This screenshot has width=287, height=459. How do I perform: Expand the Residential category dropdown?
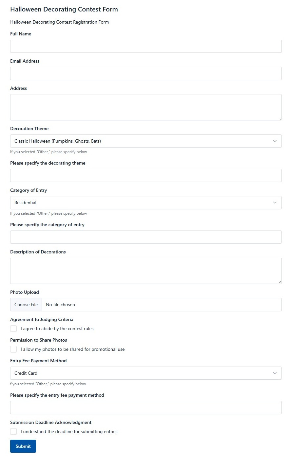click(146, 203)
